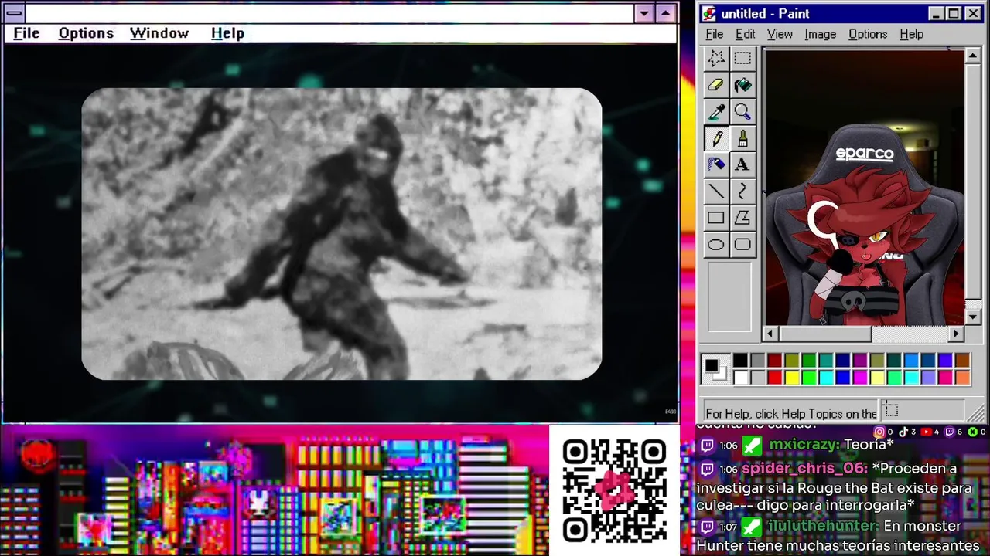Click the horizontal scrollbar thumb in Paint

point(824,334)
